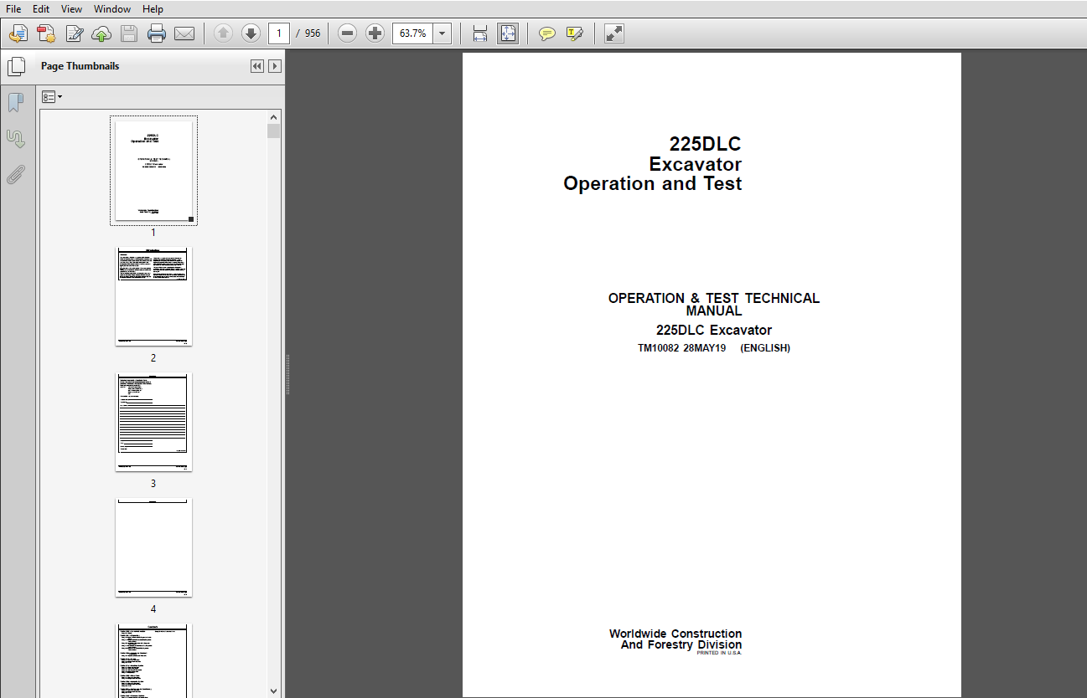Click the 'Worldwide Construction' text
The width and height of the screenshot is (1087, 698).
pyautogui.click(x=675, y=634)
